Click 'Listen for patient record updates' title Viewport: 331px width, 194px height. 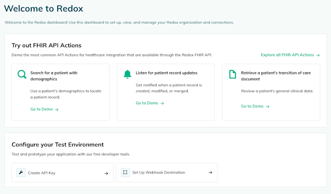point(166,73)
